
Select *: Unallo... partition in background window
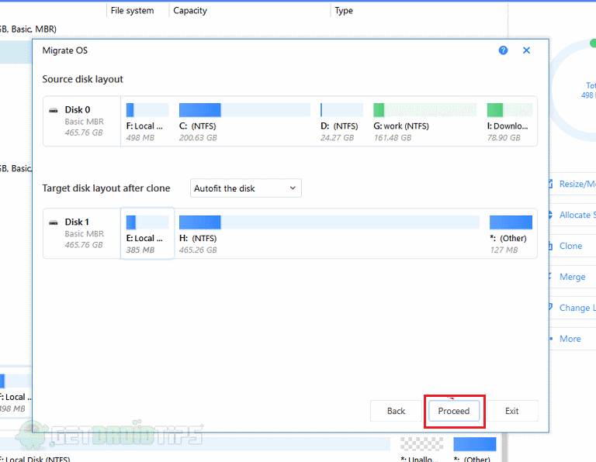point(421,450)
